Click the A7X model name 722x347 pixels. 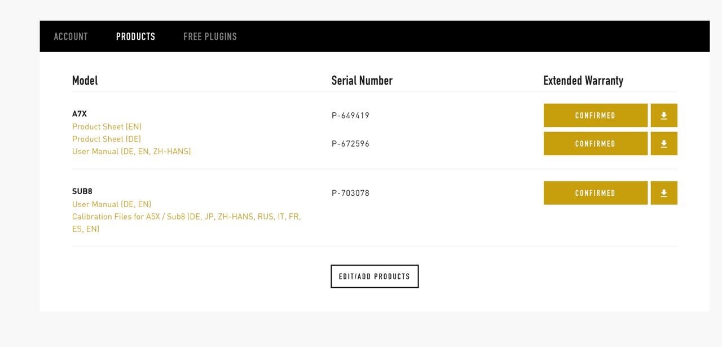[x=80, y=114]
